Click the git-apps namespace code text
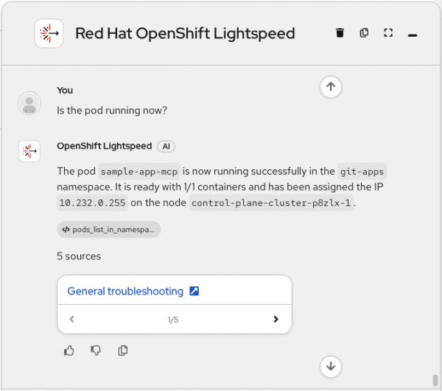442x391 pixels. (362, 172)
